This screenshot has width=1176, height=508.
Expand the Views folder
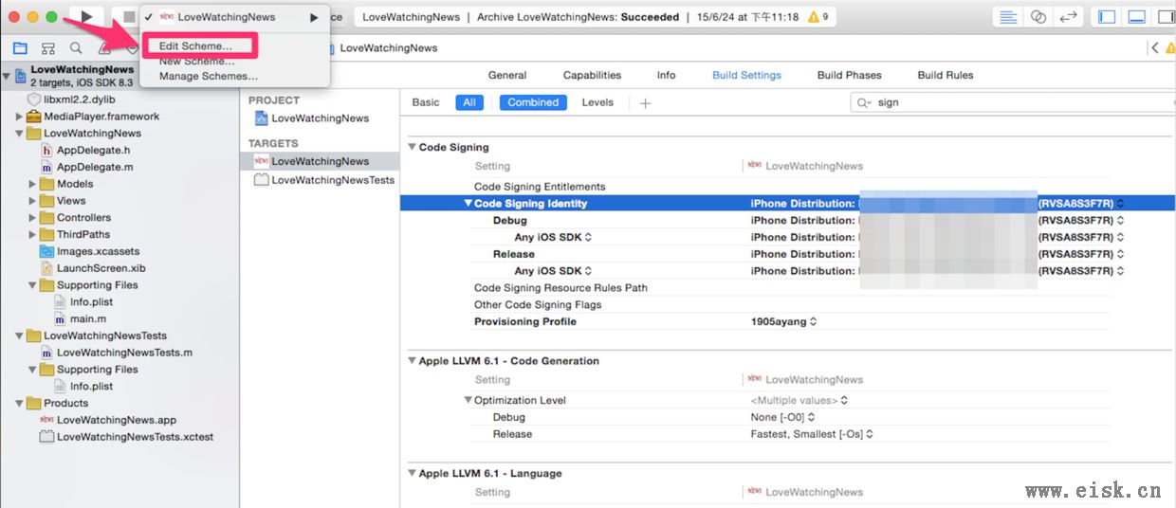point(32,201)
